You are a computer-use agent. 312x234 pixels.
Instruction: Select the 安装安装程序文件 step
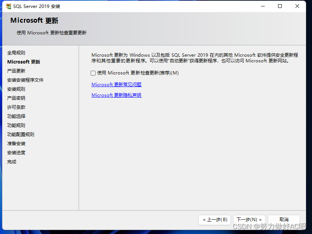pyautogui.click(x=25, y=80)
